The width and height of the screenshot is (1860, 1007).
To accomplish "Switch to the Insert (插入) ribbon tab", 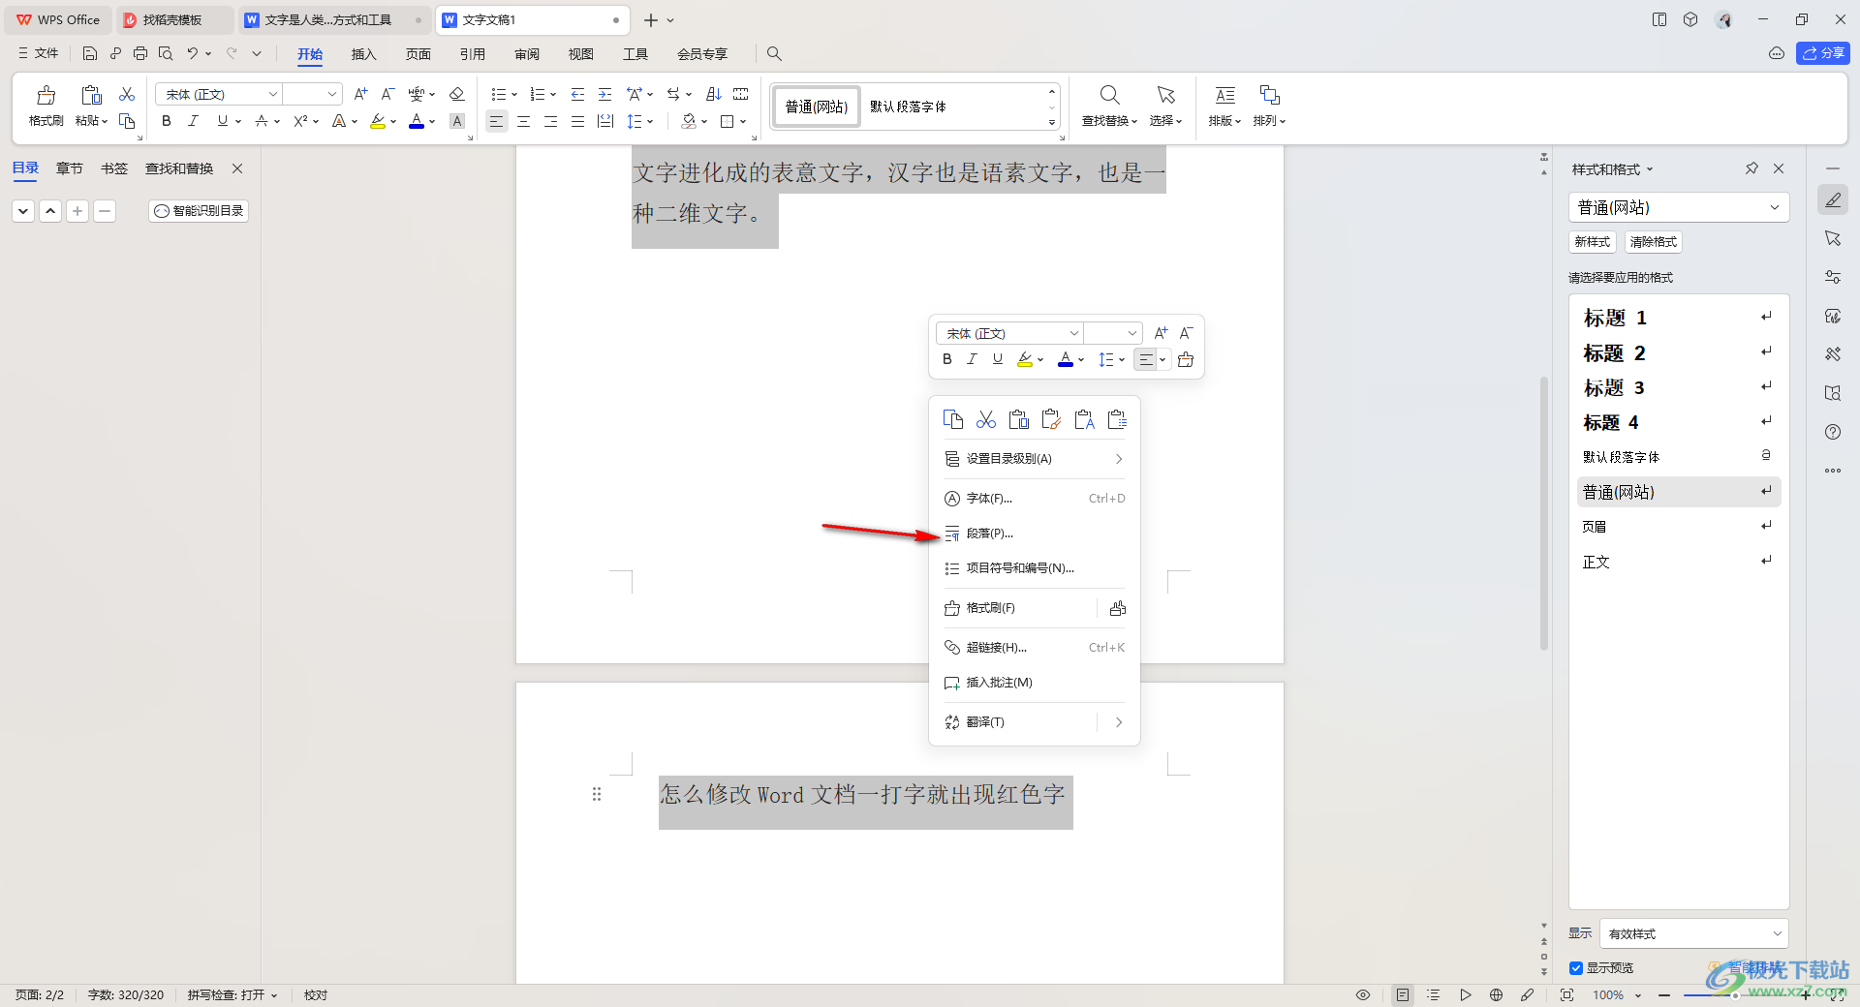I will (363, 54).
